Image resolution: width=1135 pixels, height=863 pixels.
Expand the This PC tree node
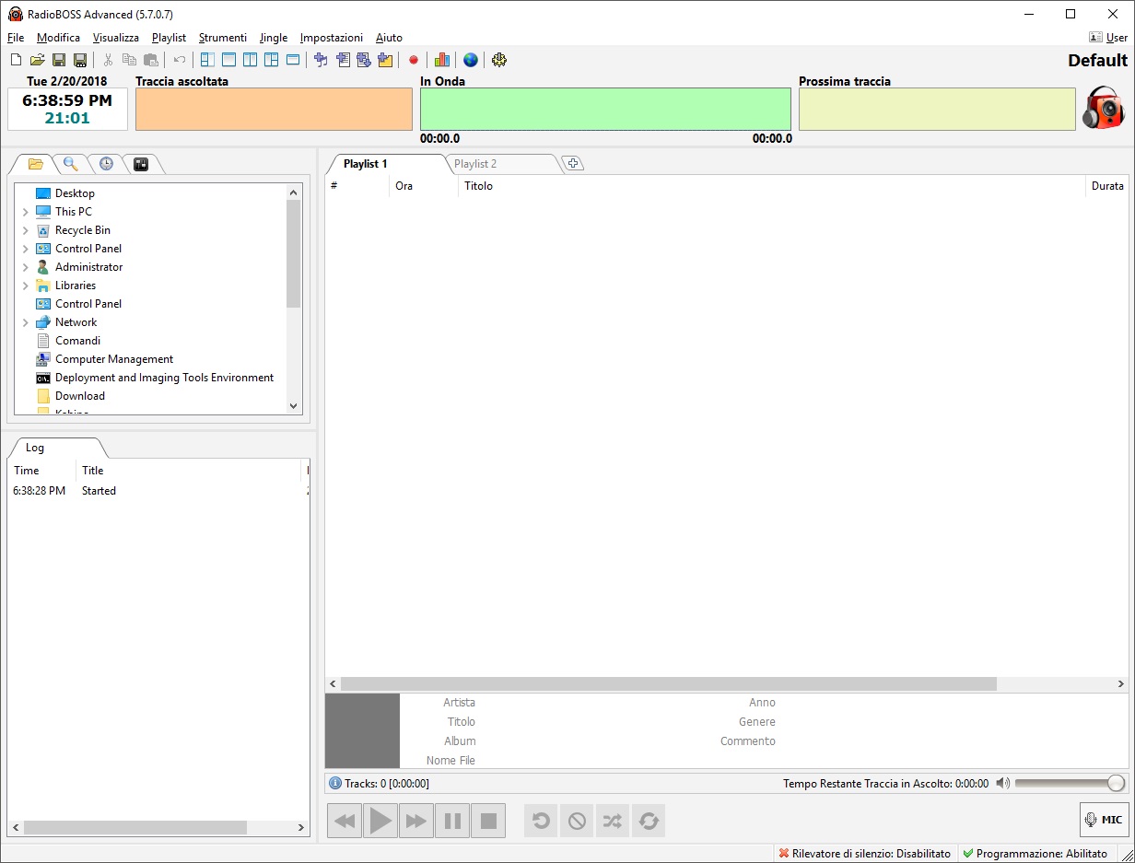25,212
